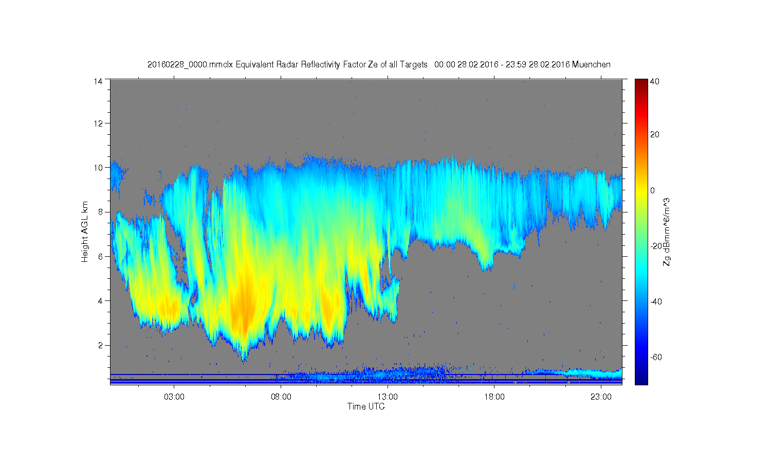Click the colorbar label '0'
Image resolution: width=771 pixels, height=463 pixels.
tap(653, 190)
